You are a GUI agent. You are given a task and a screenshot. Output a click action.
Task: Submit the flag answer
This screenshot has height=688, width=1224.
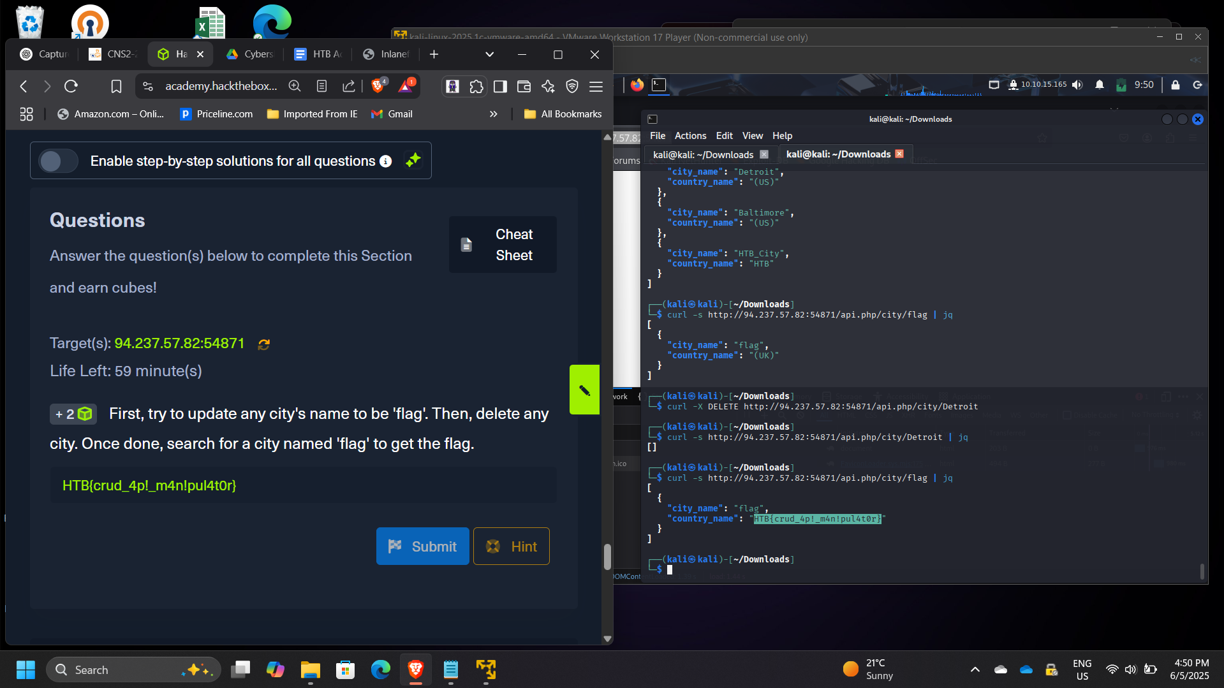click(422, 546)
